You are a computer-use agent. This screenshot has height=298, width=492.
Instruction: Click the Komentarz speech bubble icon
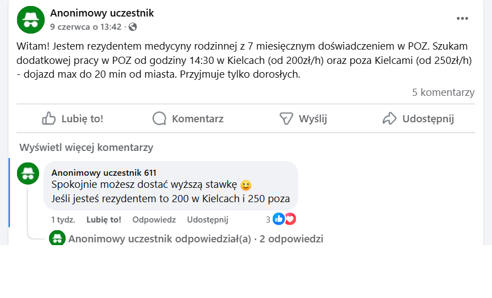point(159,118)
